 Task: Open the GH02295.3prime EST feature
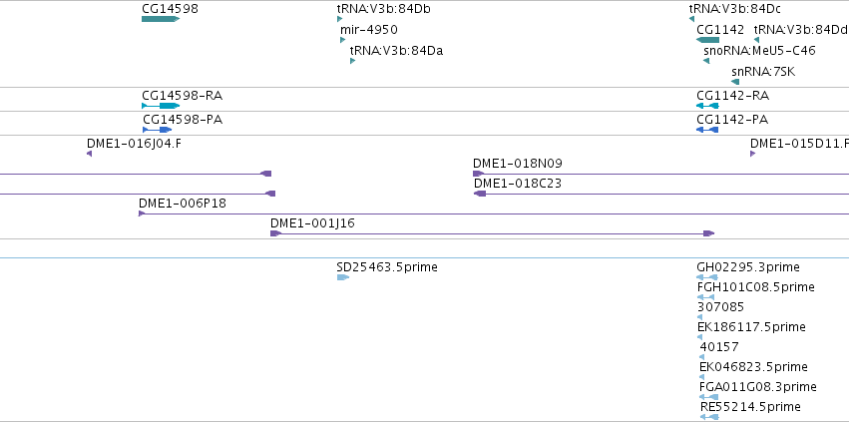[x=706, y=277]
